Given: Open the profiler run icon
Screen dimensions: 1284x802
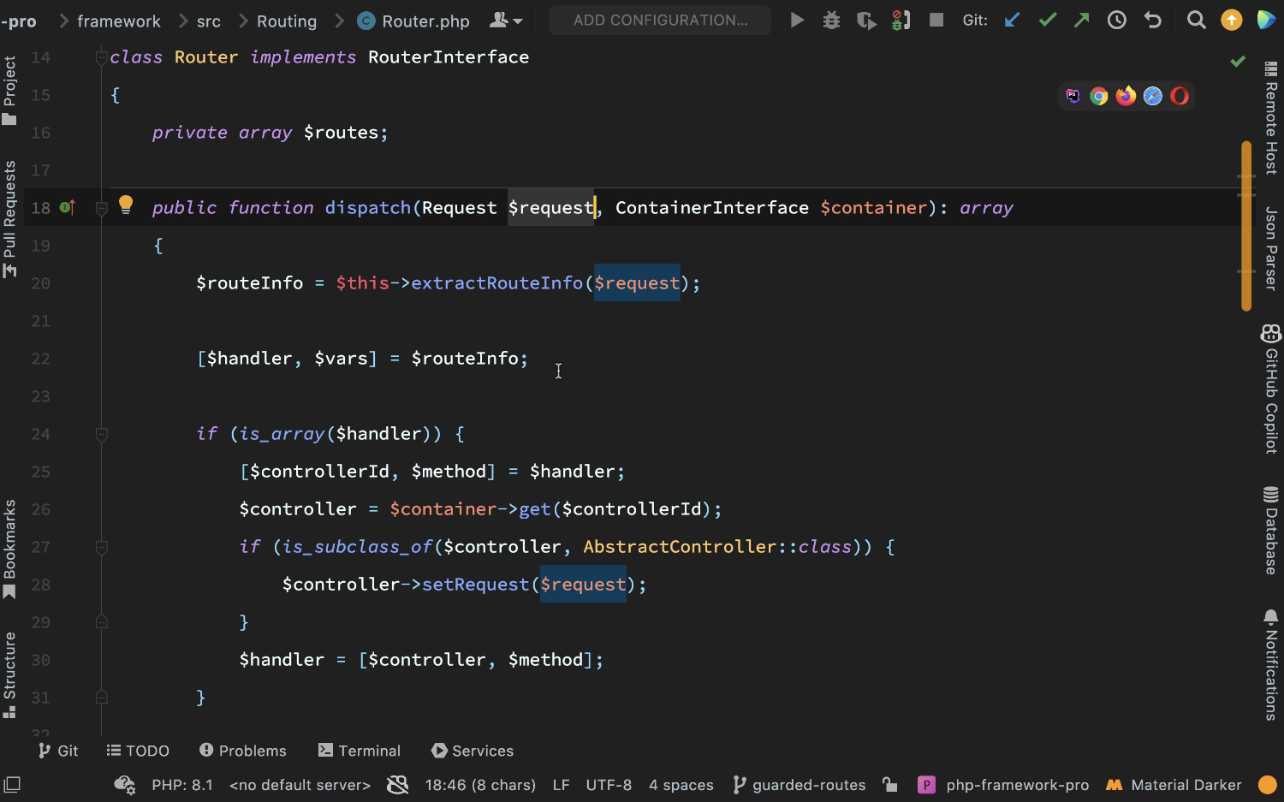Looking at the screenshot, I should tap(901, 20).
